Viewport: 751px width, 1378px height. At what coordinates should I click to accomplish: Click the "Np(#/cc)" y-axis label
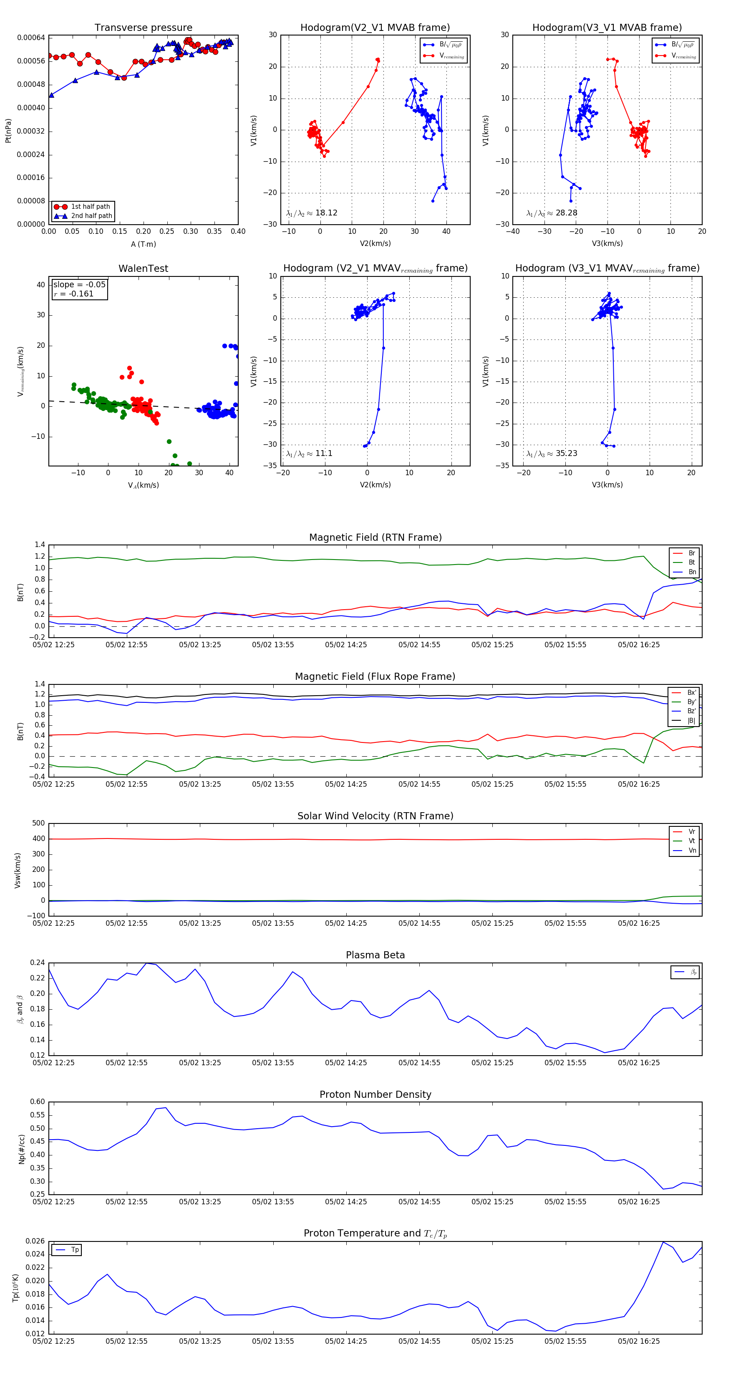click(21, 1149)
